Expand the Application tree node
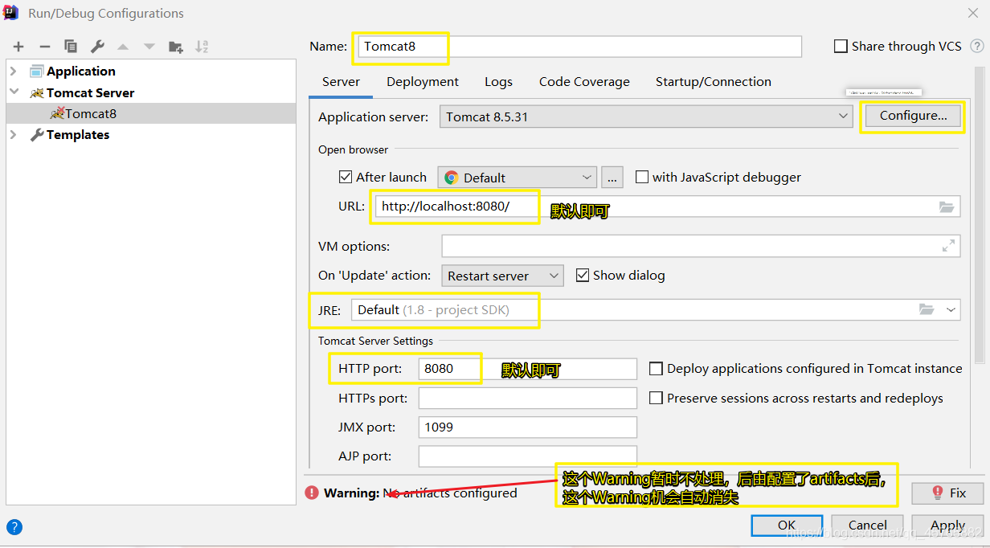Screen dimensions: 990x548 tap(13, 71)
